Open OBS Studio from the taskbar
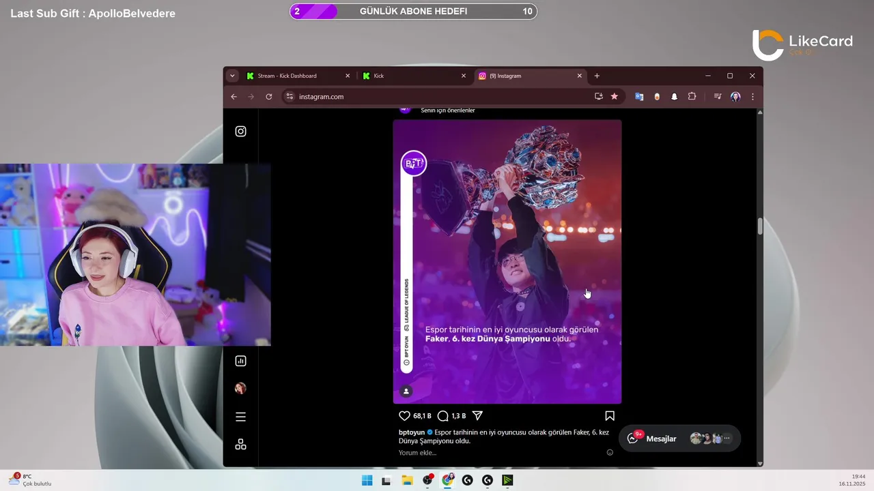The width and height of the screenshot is (874, 491). 427,480
